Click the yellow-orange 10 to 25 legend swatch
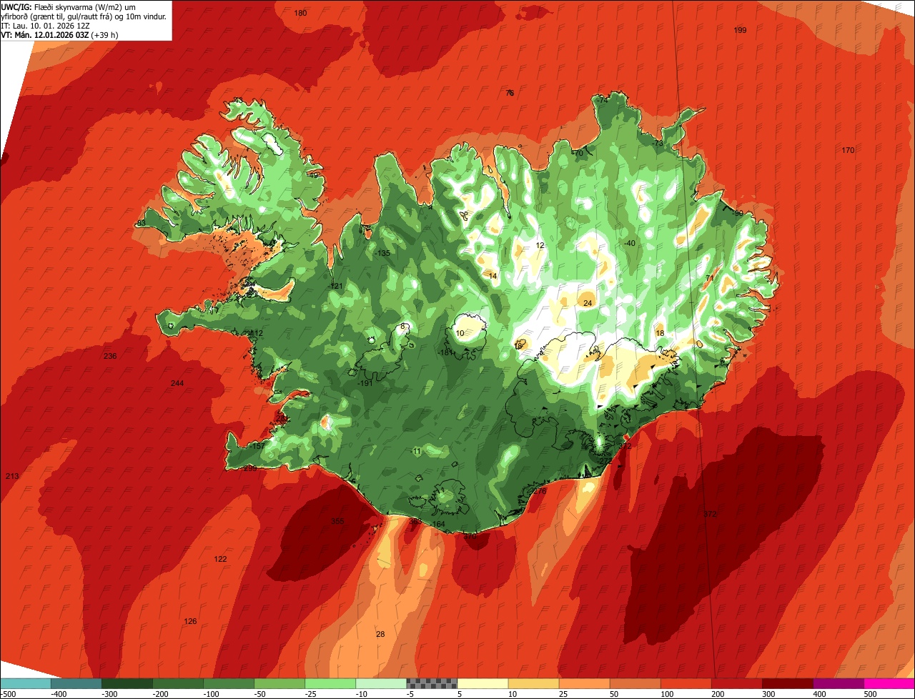The width and height of the screenshot is (915, 699). coord(533,683)
